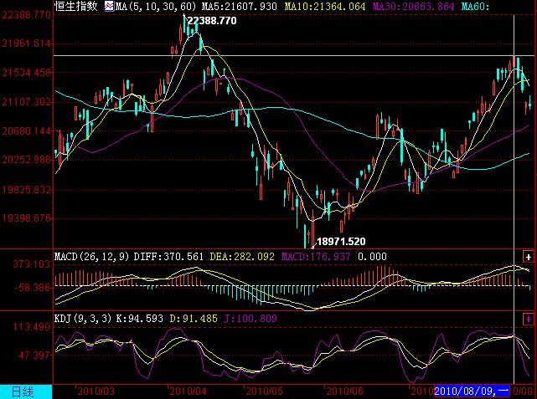Click the 0.000 value in MACD header

coord(372,257)
